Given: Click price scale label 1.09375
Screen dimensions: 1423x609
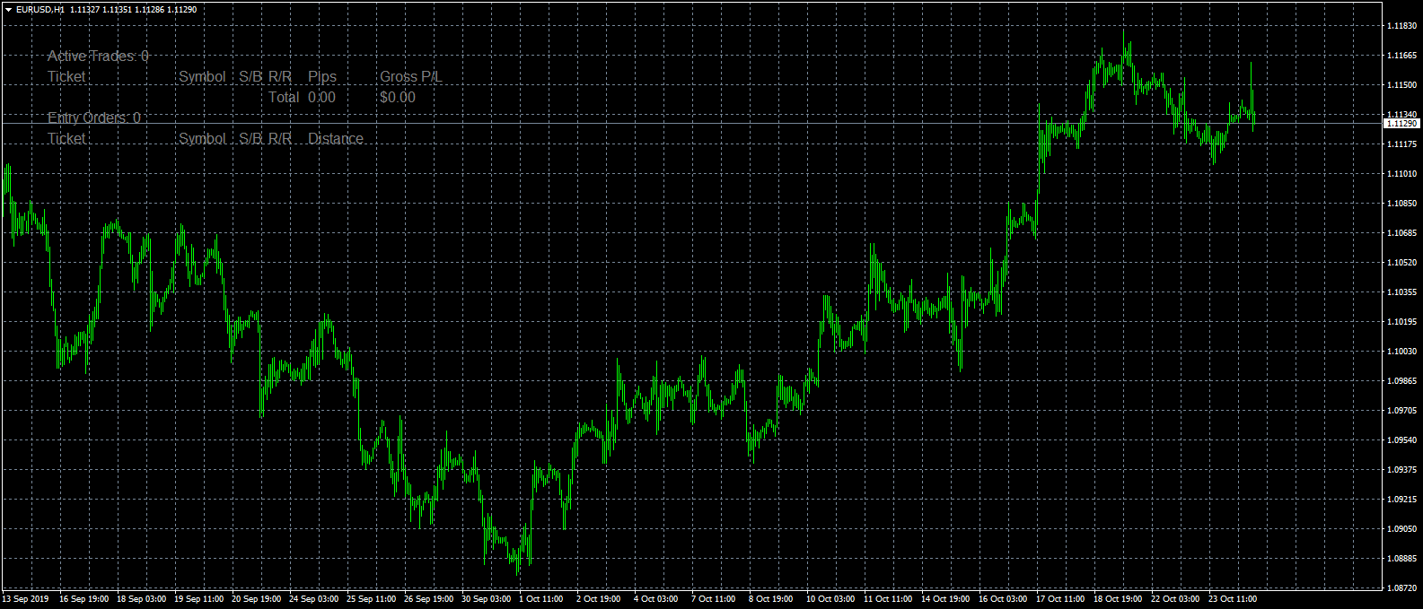Looking at the screenshot, I should (x=1401, y=470).
